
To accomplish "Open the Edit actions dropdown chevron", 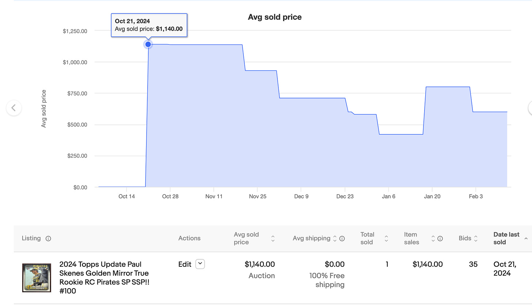I will point(200,264).
